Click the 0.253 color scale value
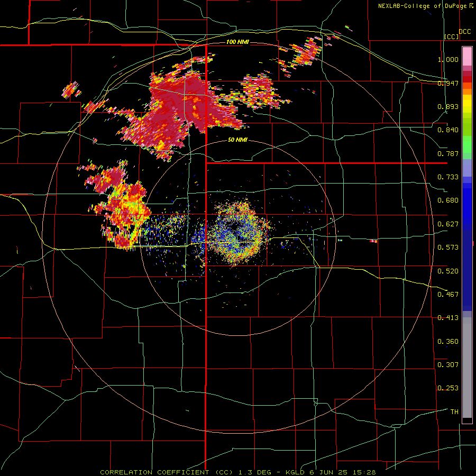The image size is (476, 476). 448,388
